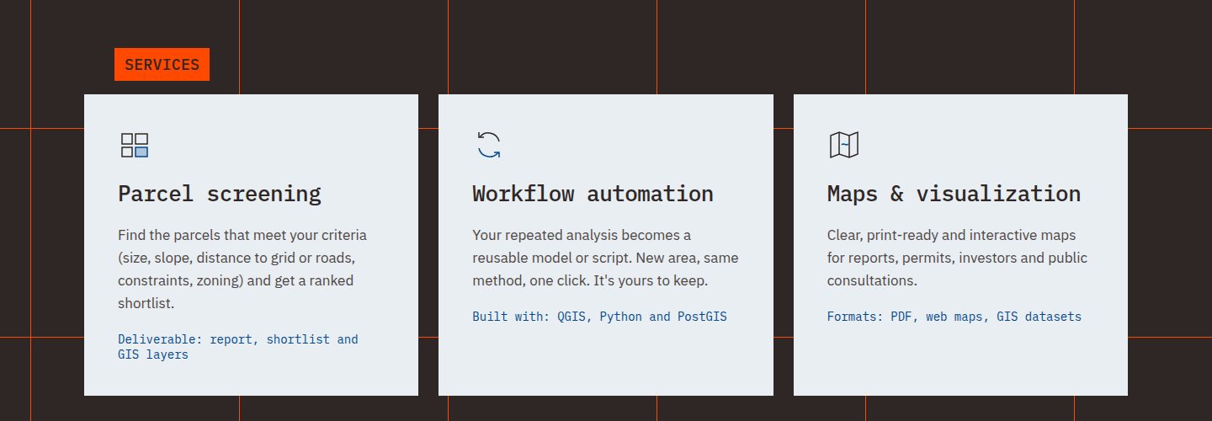Click "Deliverable: report, shortlist and GIS layers"
The image size is (1212, 421).
point(238,347)
